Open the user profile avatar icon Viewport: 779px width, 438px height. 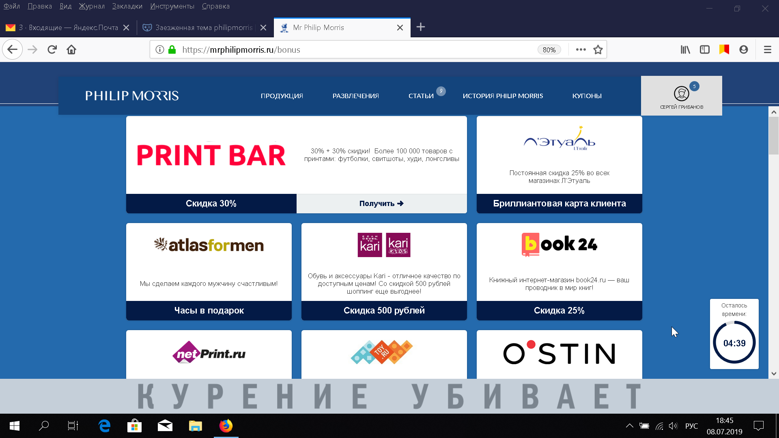pyautogui.click(x=682, y=94)
